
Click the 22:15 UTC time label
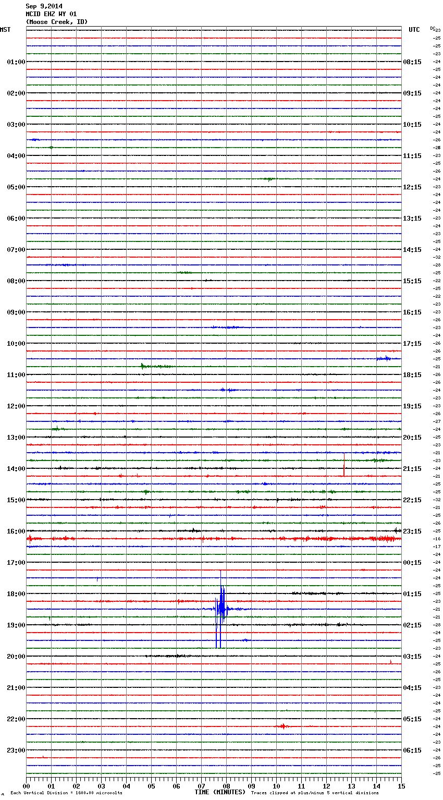412,500
